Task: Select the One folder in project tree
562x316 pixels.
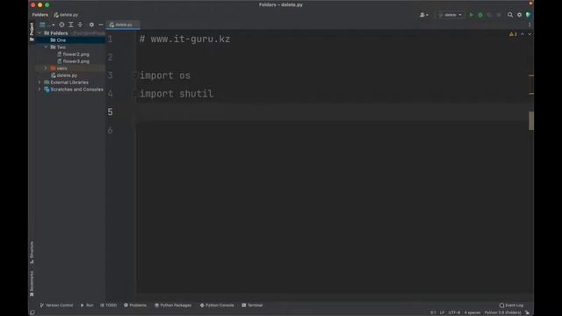Action: [x=70, y=40]
